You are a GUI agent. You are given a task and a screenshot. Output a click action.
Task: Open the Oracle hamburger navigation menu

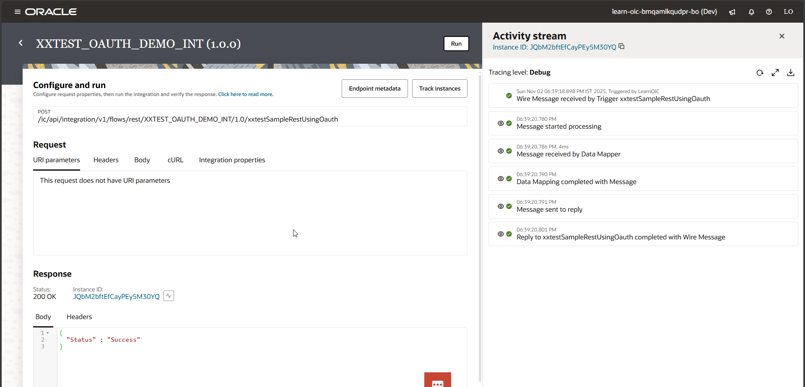pyautogui.click(x=17, y=12)
